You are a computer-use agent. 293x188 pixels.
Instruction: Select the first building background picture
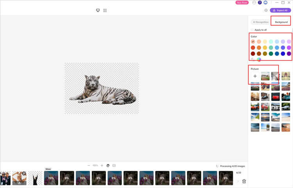coord(265,76)
